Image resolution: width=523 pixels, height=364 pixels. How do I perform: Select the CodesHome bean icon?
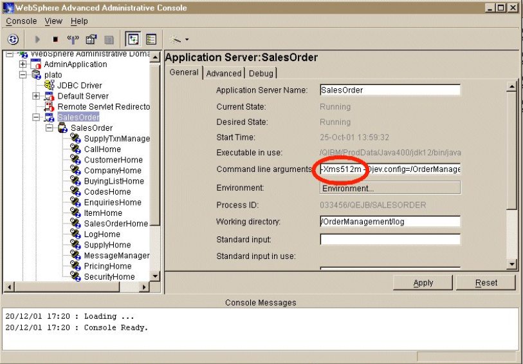click(76, 192)
